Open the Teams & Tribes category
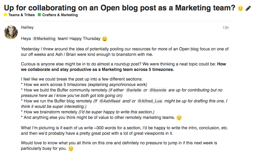Screen dimensions: 255x155 click(x=21, y=15)
